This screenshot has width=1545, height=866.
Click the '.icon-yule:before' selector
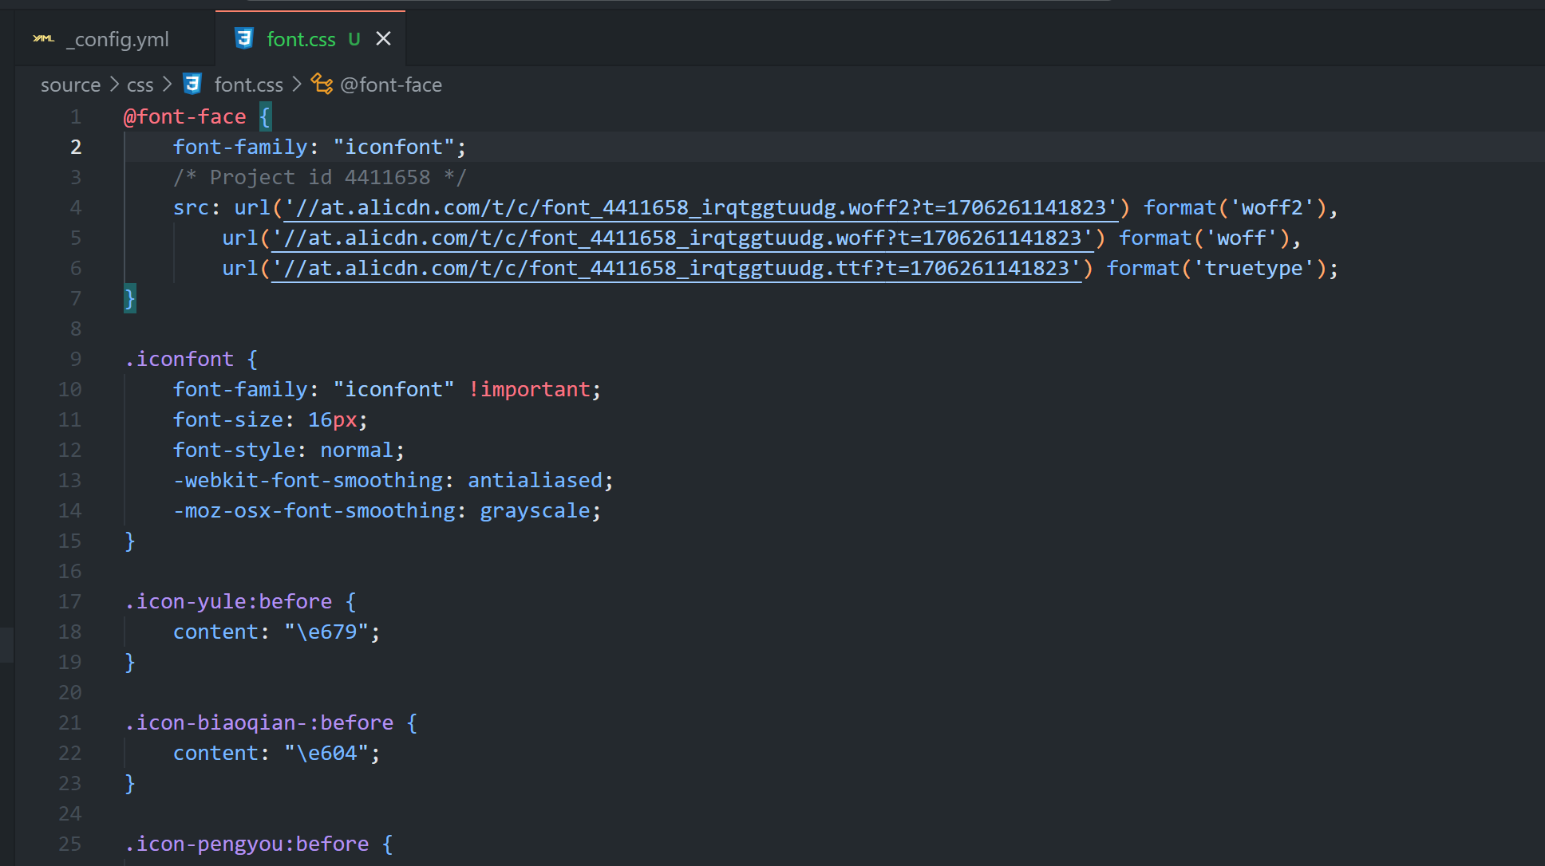[228, 601]
